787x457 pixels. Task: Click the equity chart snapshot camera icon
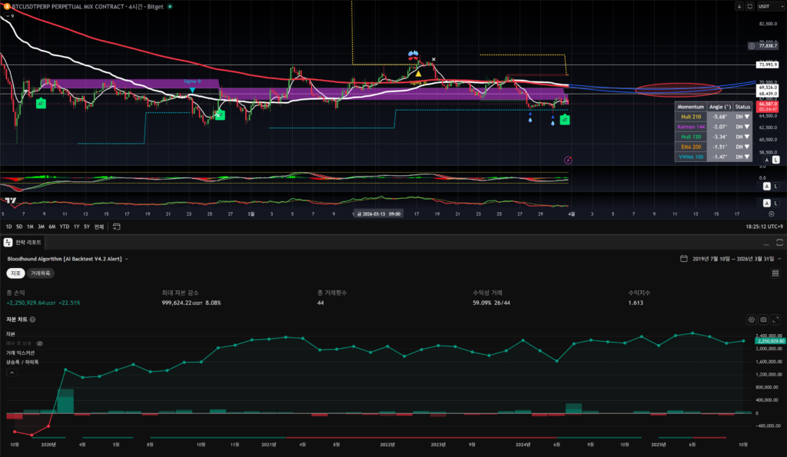point(763,319)
